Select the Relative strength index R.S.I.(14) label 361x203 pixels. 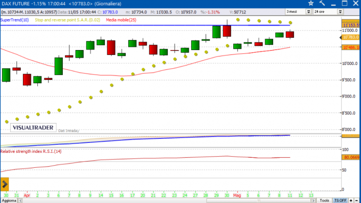[31, 151]
